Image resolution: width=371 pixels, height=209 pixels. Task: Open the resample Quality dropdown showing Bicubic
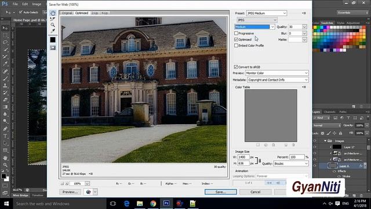coord(291,164)
